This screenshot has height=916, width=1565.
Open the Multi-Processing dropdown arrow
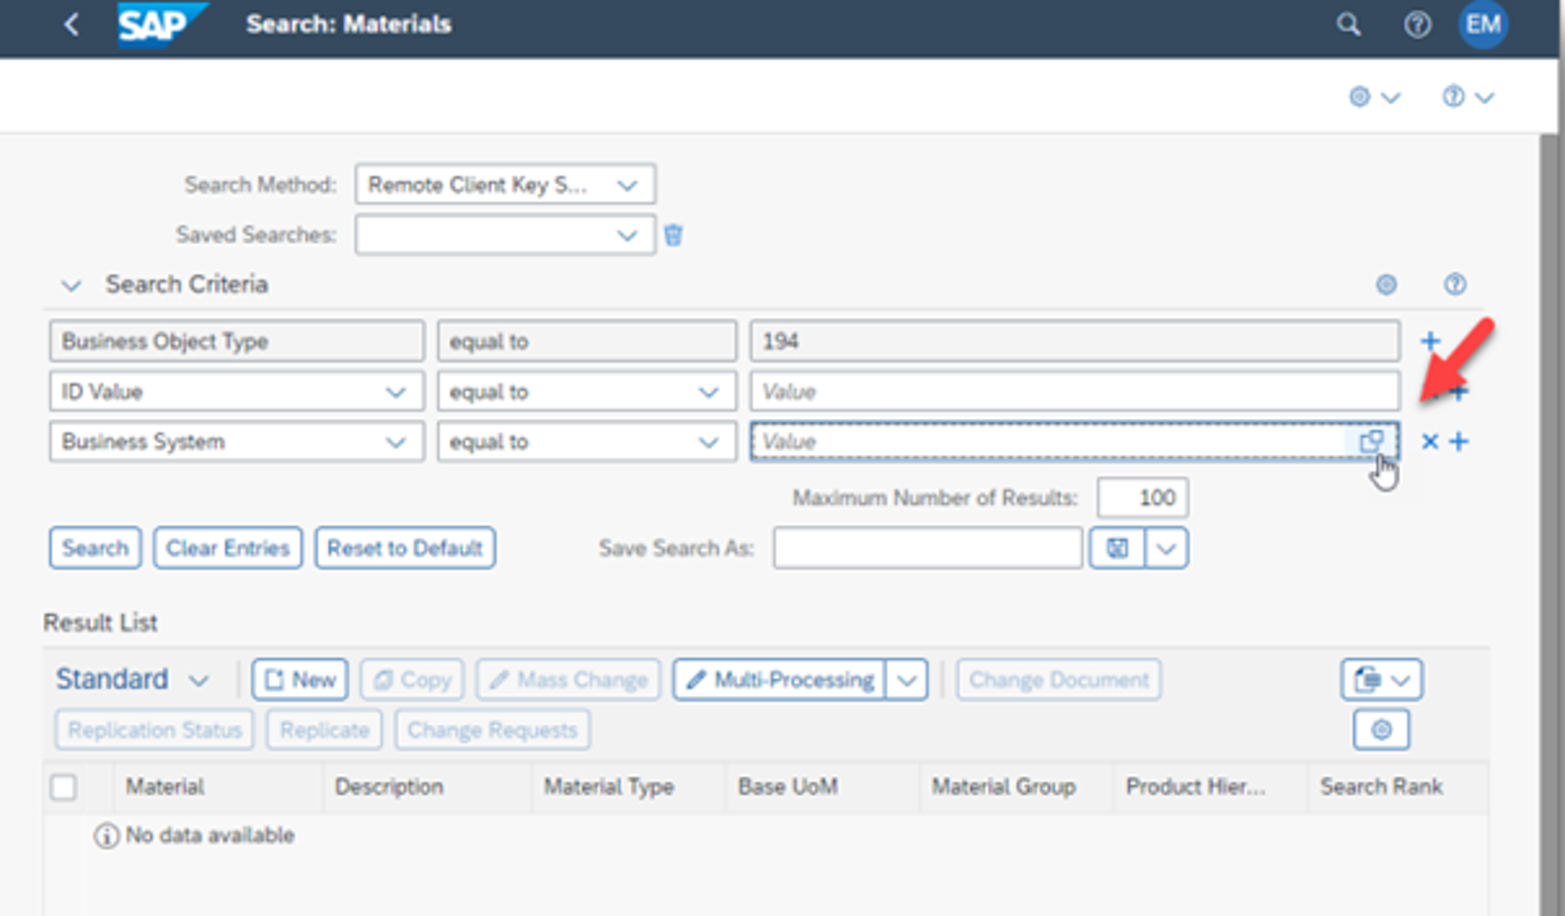907,680
